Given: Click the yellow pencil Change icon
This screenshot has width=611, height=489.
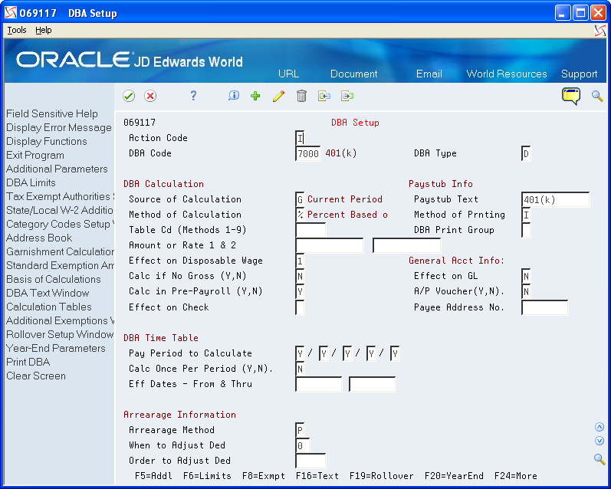Looking at the screenshot, I should (278, 96).
